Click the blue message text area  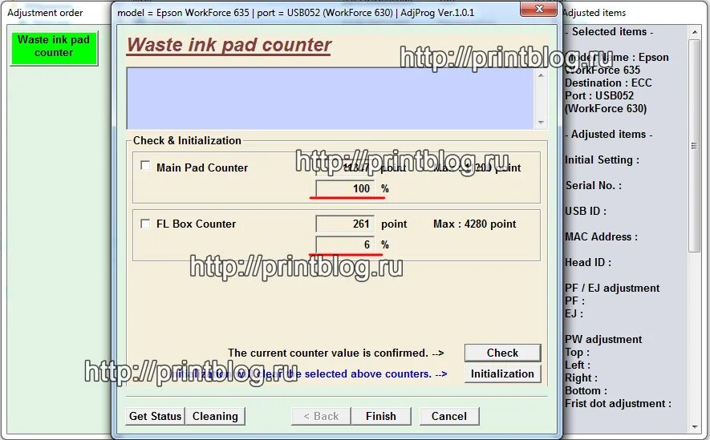pyautogui.click(x=330, y=99)
